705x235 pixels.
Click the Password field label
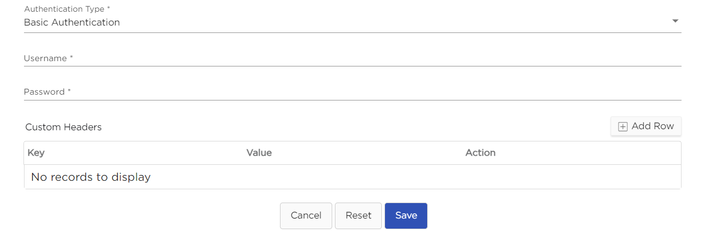pos(44,92)
